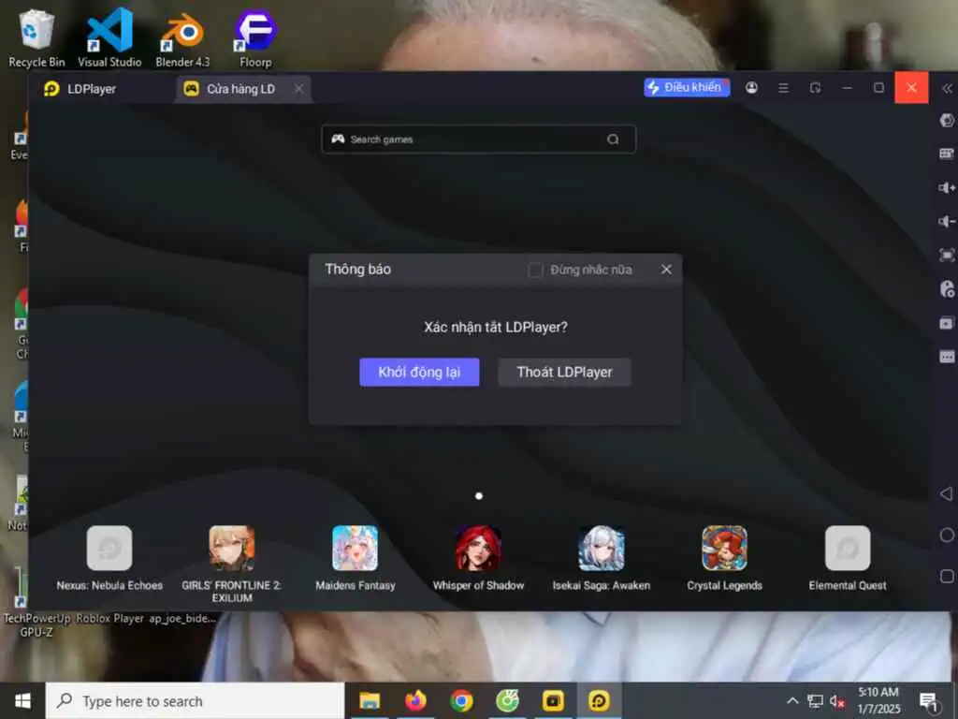Open the notification center icon

[x=929, y=701]
